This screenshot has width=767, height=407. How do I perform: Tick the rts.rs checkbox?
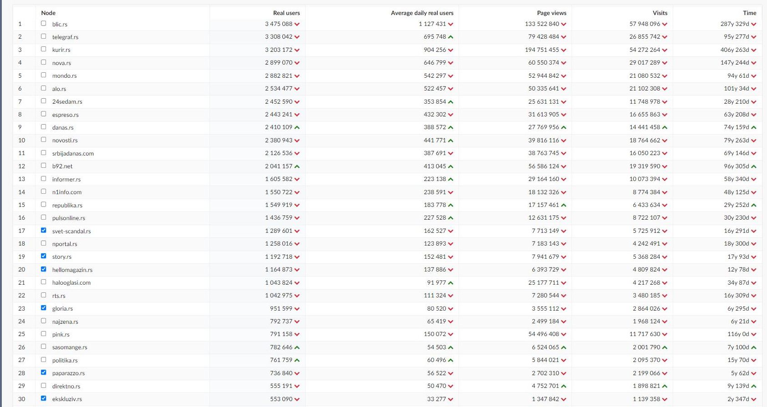[x=44, y=295]
